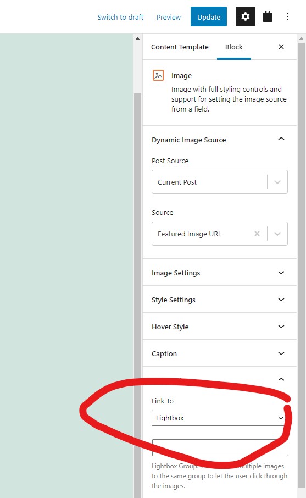Expand the Caption panel

(x=220, y=353)
